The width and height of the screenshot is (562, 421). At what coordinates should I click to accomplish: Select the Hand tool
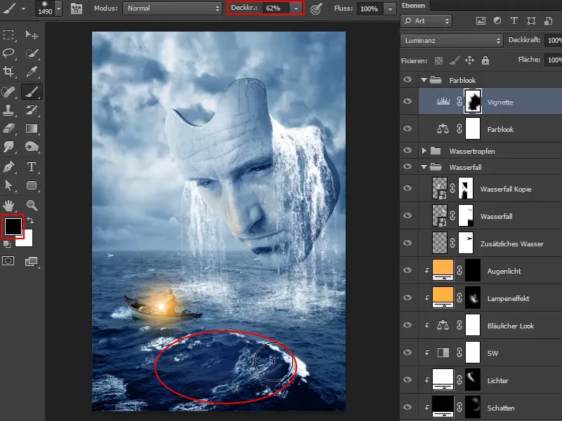(8, 205)
